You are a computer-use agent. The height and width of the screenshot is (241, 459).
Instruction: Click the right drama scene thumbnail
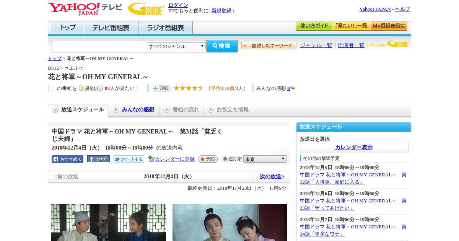(x=230, y=223)
